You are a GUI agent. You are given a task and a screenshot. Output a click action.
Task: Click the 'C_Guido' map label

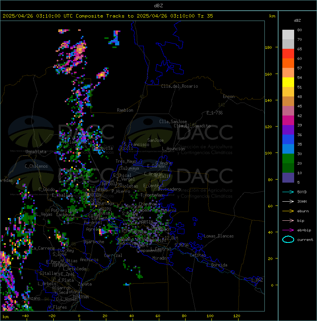click(x=46, y=189)
